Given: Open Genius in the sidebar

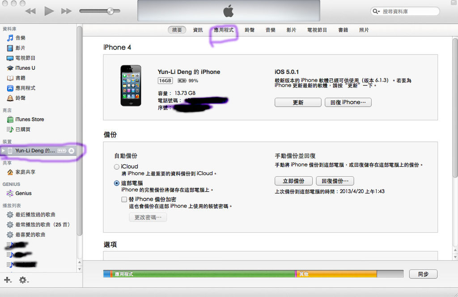Looking at the screenshot, I should tap(19, 193).
